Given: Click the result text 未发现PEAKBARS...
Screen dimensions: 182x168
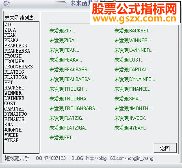Looking at the screenshot, I should [x=70, y=70].
